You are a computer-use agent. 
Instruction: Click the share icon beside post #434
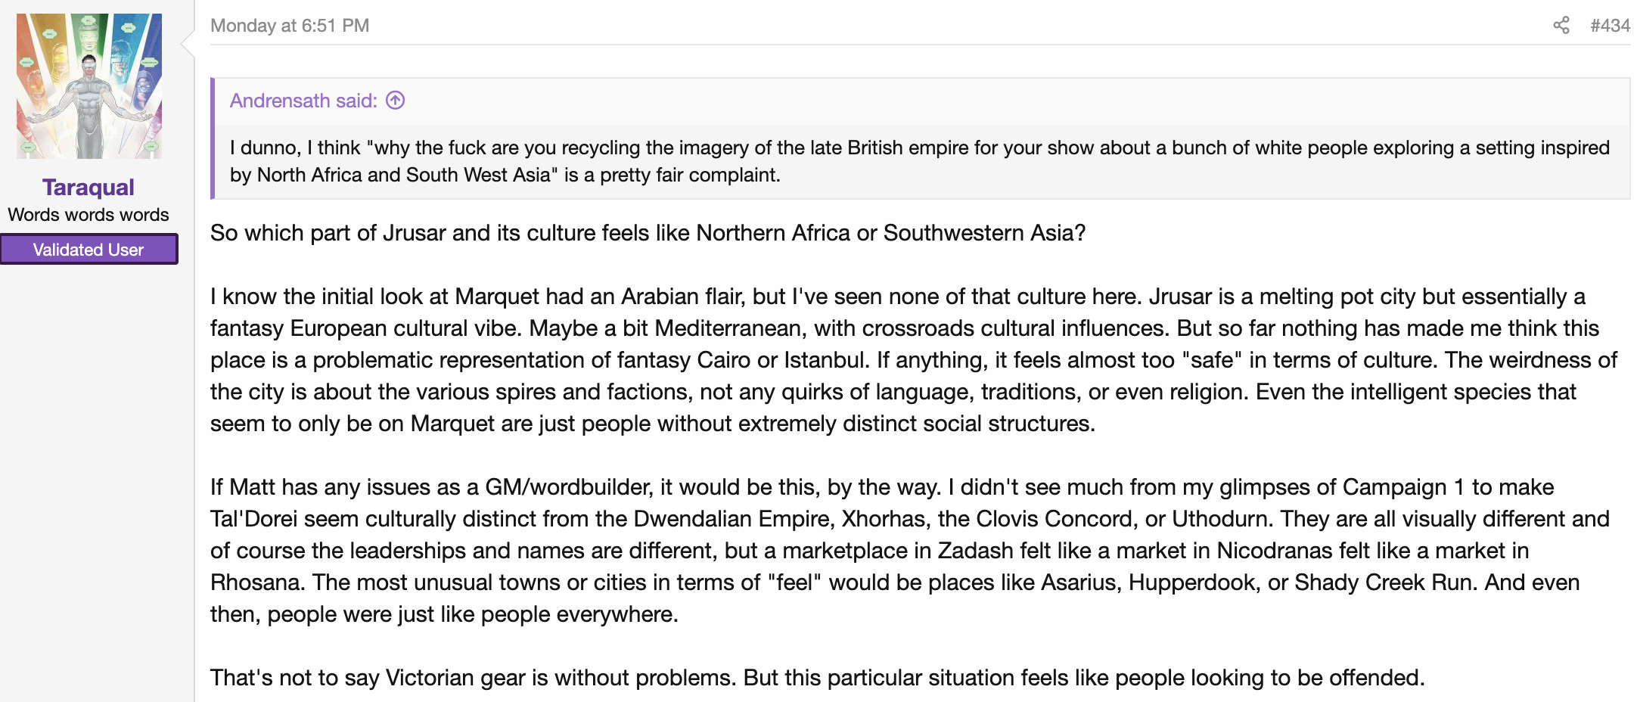pos(1561,25)
